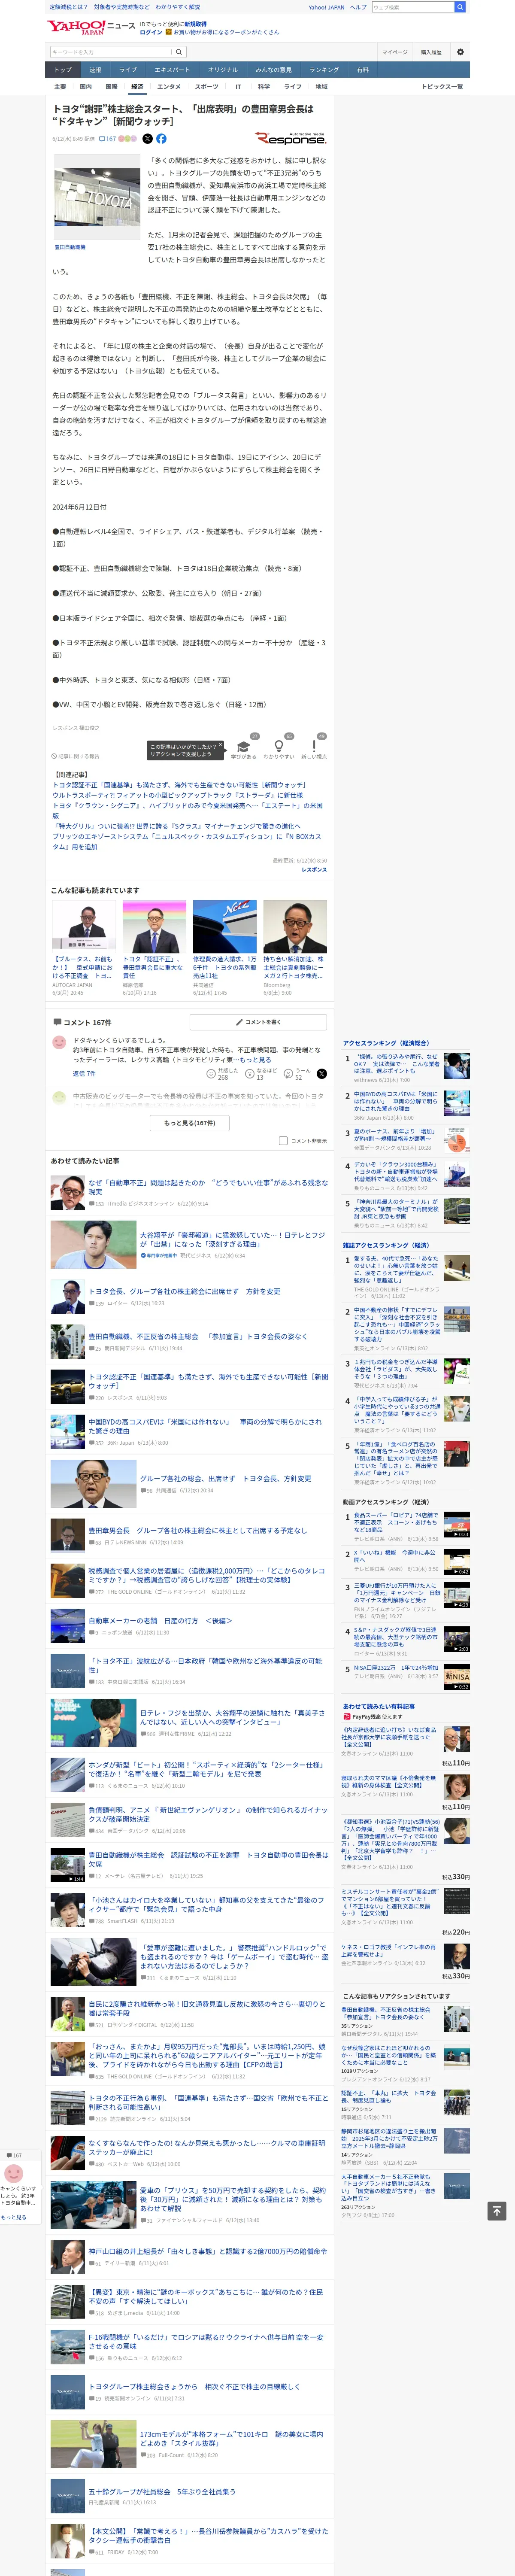
Task: Click the 豊田自動織機 image caption link
Action: [x=70, y=247]
